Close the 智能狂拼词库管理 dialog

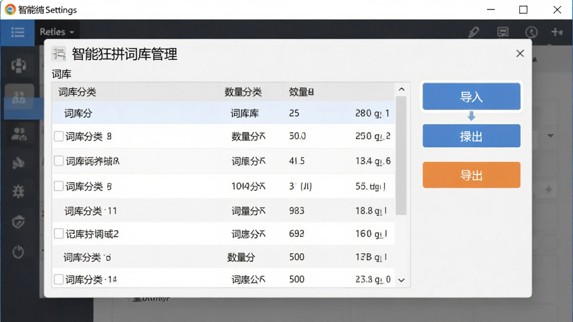pyautogui.click(x=520, y=54)
